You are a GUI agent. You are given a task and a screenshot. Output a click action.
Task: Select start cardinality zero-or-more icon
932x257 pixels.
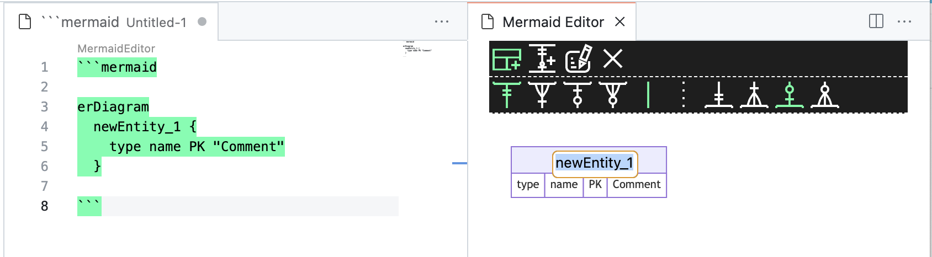[613, 94]
